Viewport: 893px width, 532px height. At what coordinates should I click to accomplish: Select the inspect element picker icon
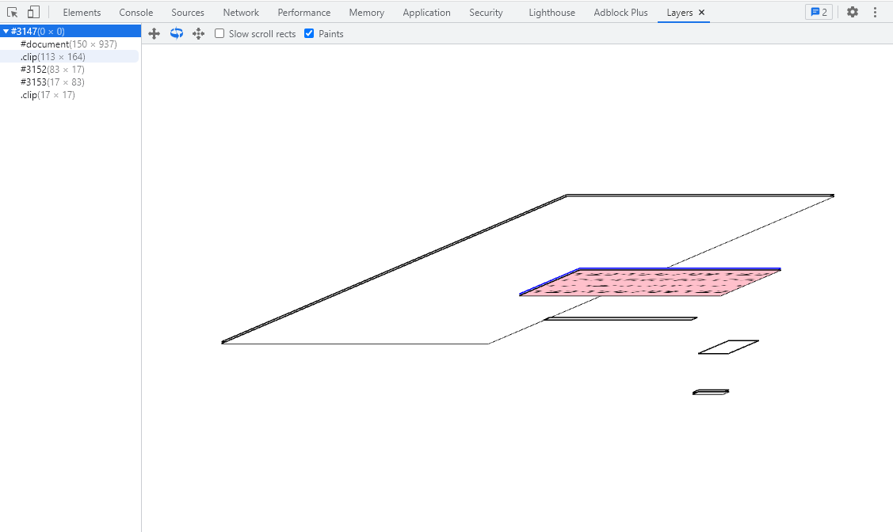click(x=12, y=12)
